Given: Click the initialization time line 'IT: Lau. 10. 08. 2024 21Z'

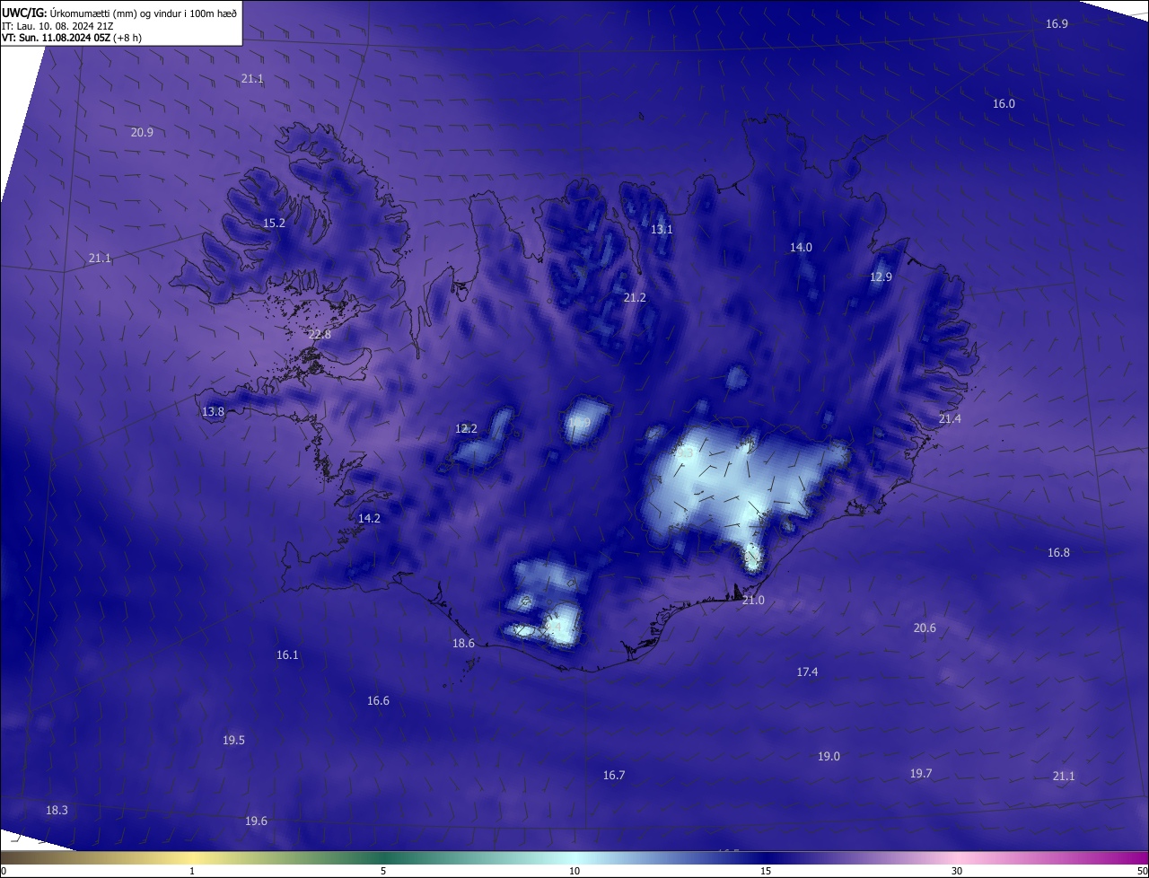Looking at the screenshot, I should tap(57, 25).
